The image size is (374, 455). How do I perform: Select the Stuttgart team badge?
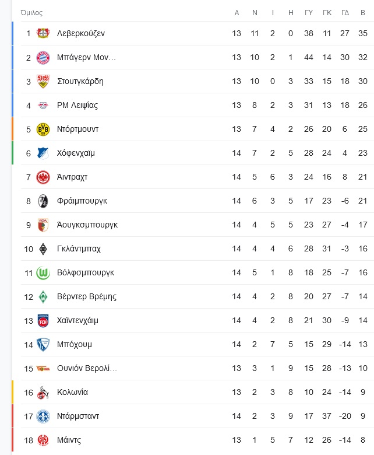pyautogui.click(x=43, y=81)
